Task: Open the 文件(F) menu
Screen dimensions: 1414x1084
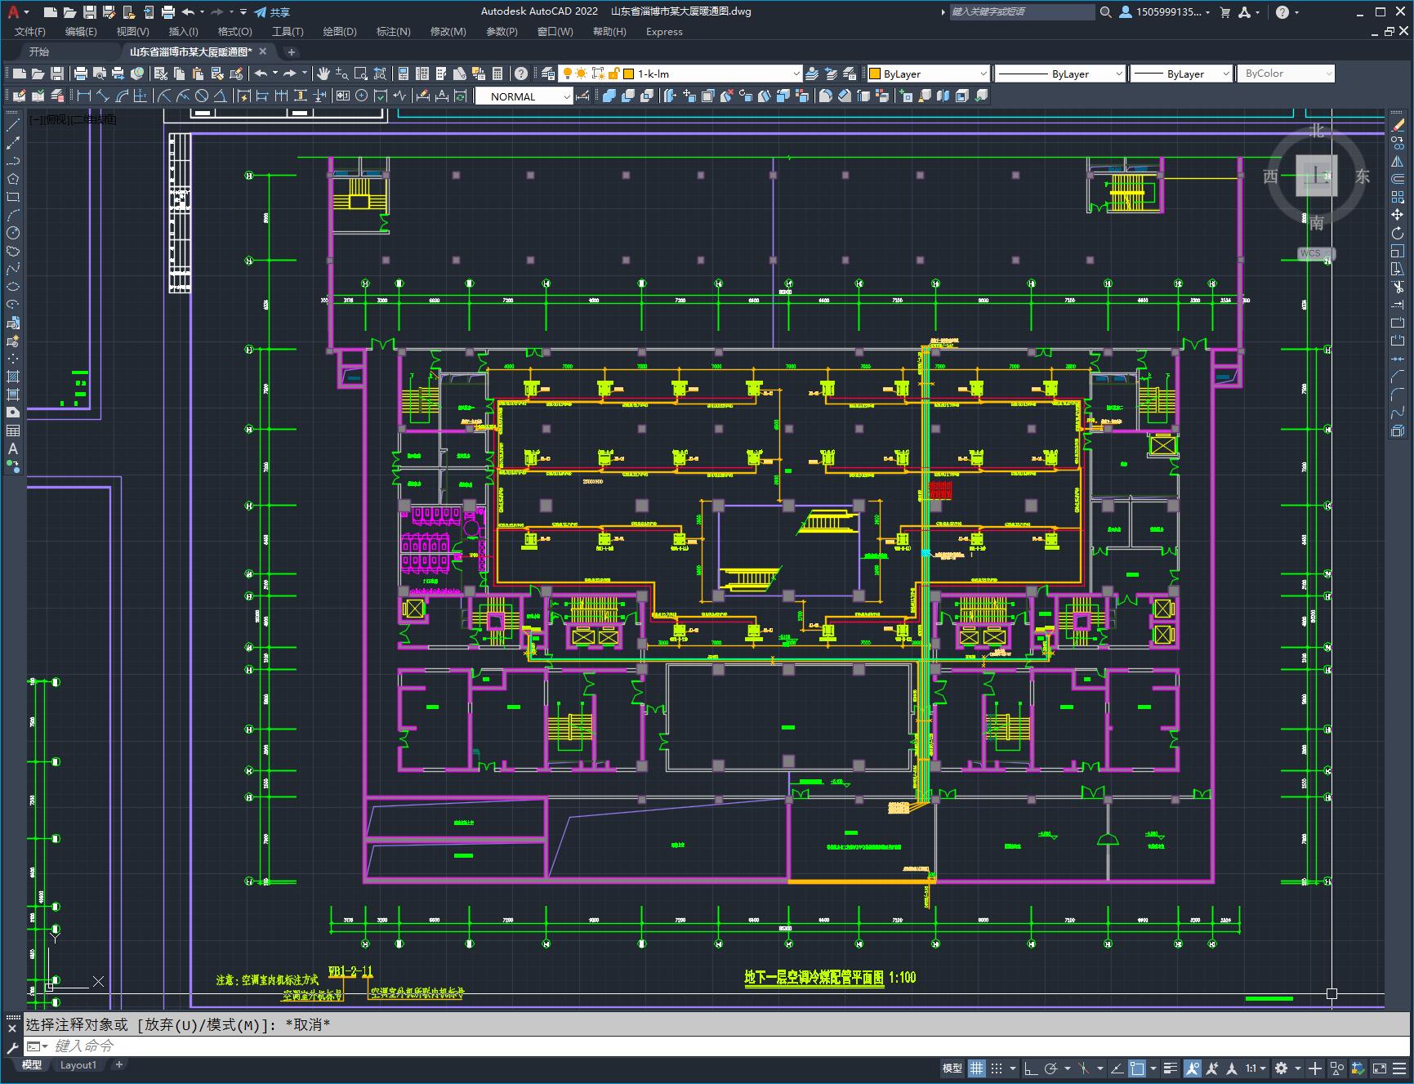Action: click(x=30, y=31)
